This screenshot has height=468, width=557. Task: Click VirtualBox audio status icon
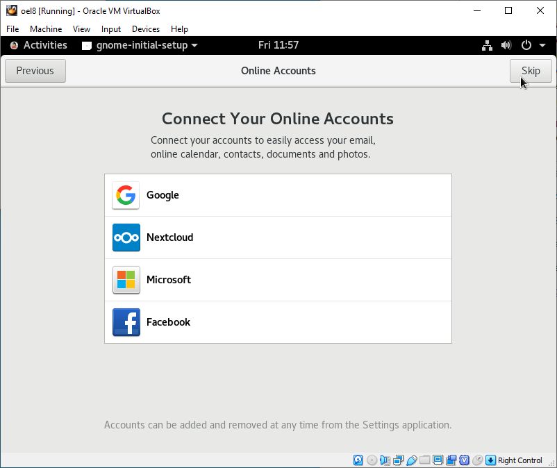tap(385, 460)
